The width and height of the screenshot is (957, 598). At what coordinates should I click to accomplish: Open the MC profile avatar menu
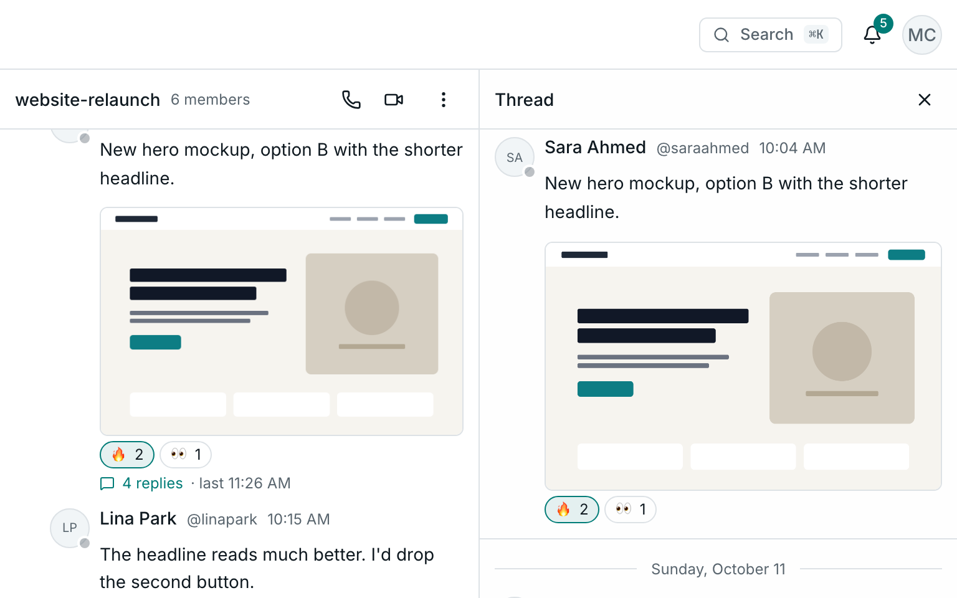[922, 35]
